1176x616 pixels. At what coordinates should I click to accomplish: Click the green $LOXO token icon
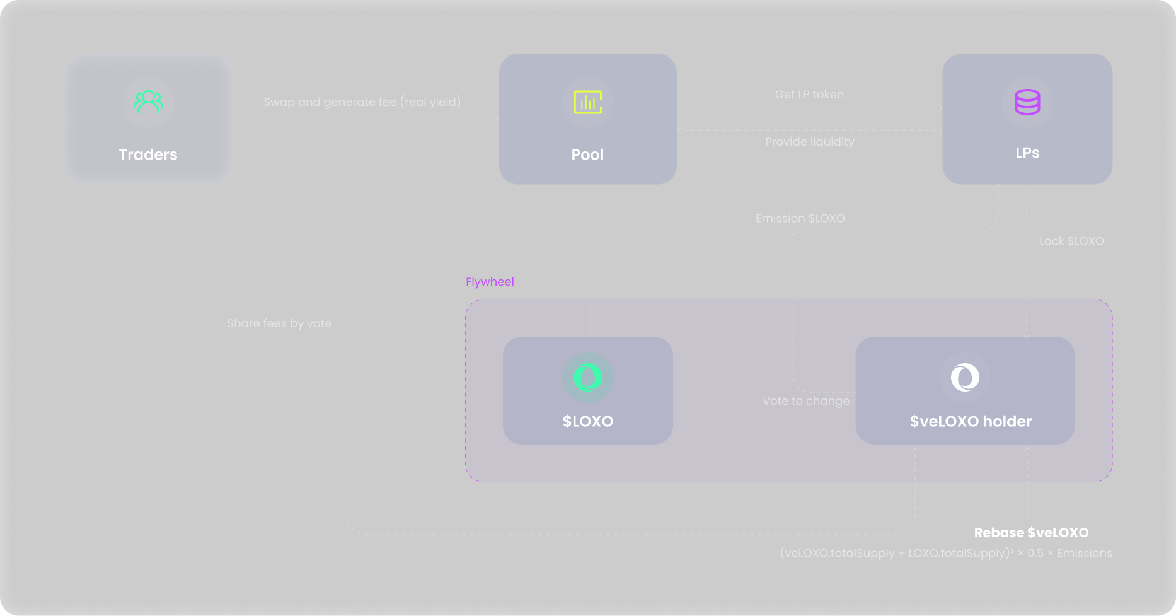point(588,378)
